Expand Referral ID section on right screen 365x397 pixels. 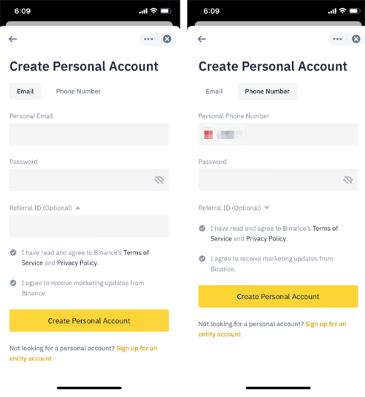click(266, 208)
